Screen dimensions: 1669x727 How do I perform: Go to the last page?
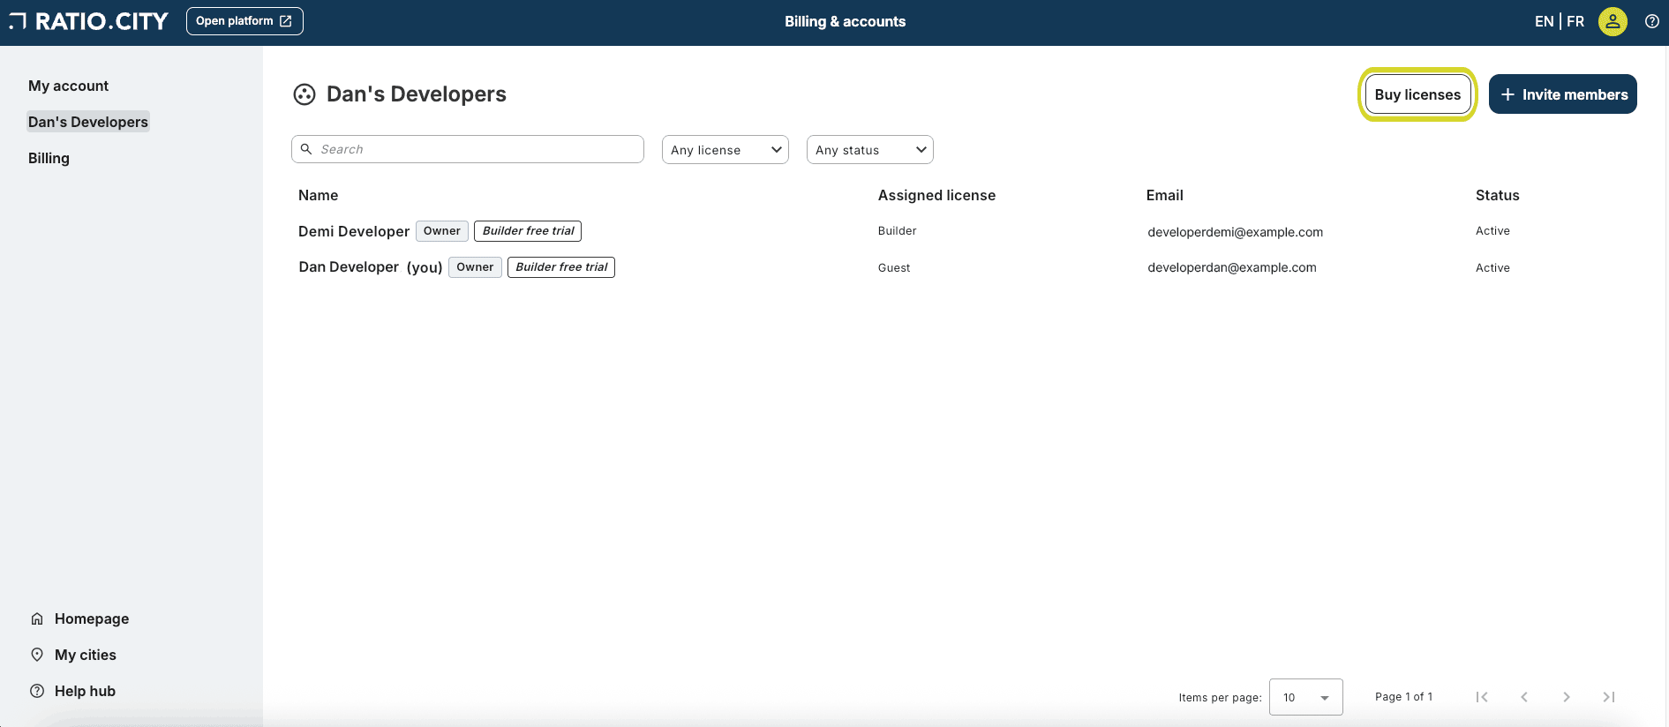tap(1609, 697)
